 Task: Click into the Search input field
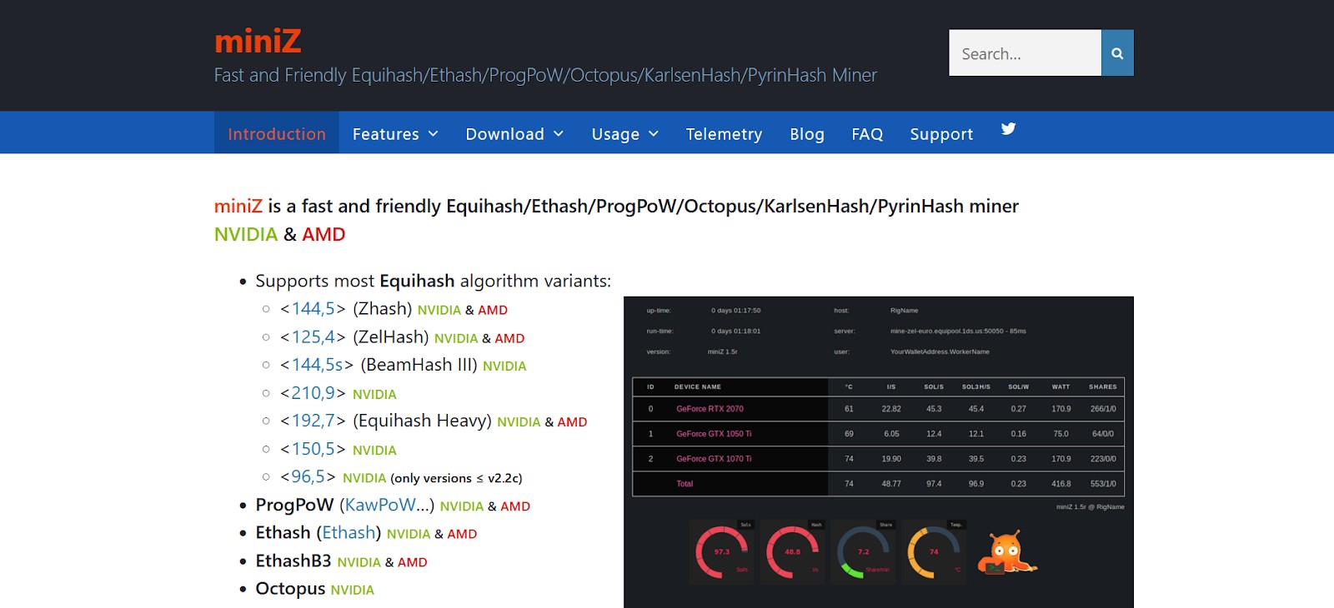pyautogui.click(x=1025, y=53)
